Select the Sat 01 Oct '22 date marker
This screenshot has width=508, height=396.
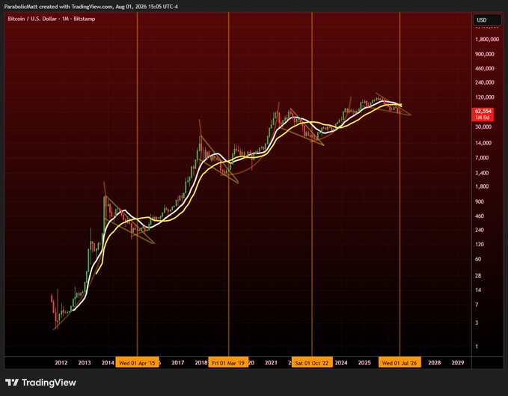(312, 363)
